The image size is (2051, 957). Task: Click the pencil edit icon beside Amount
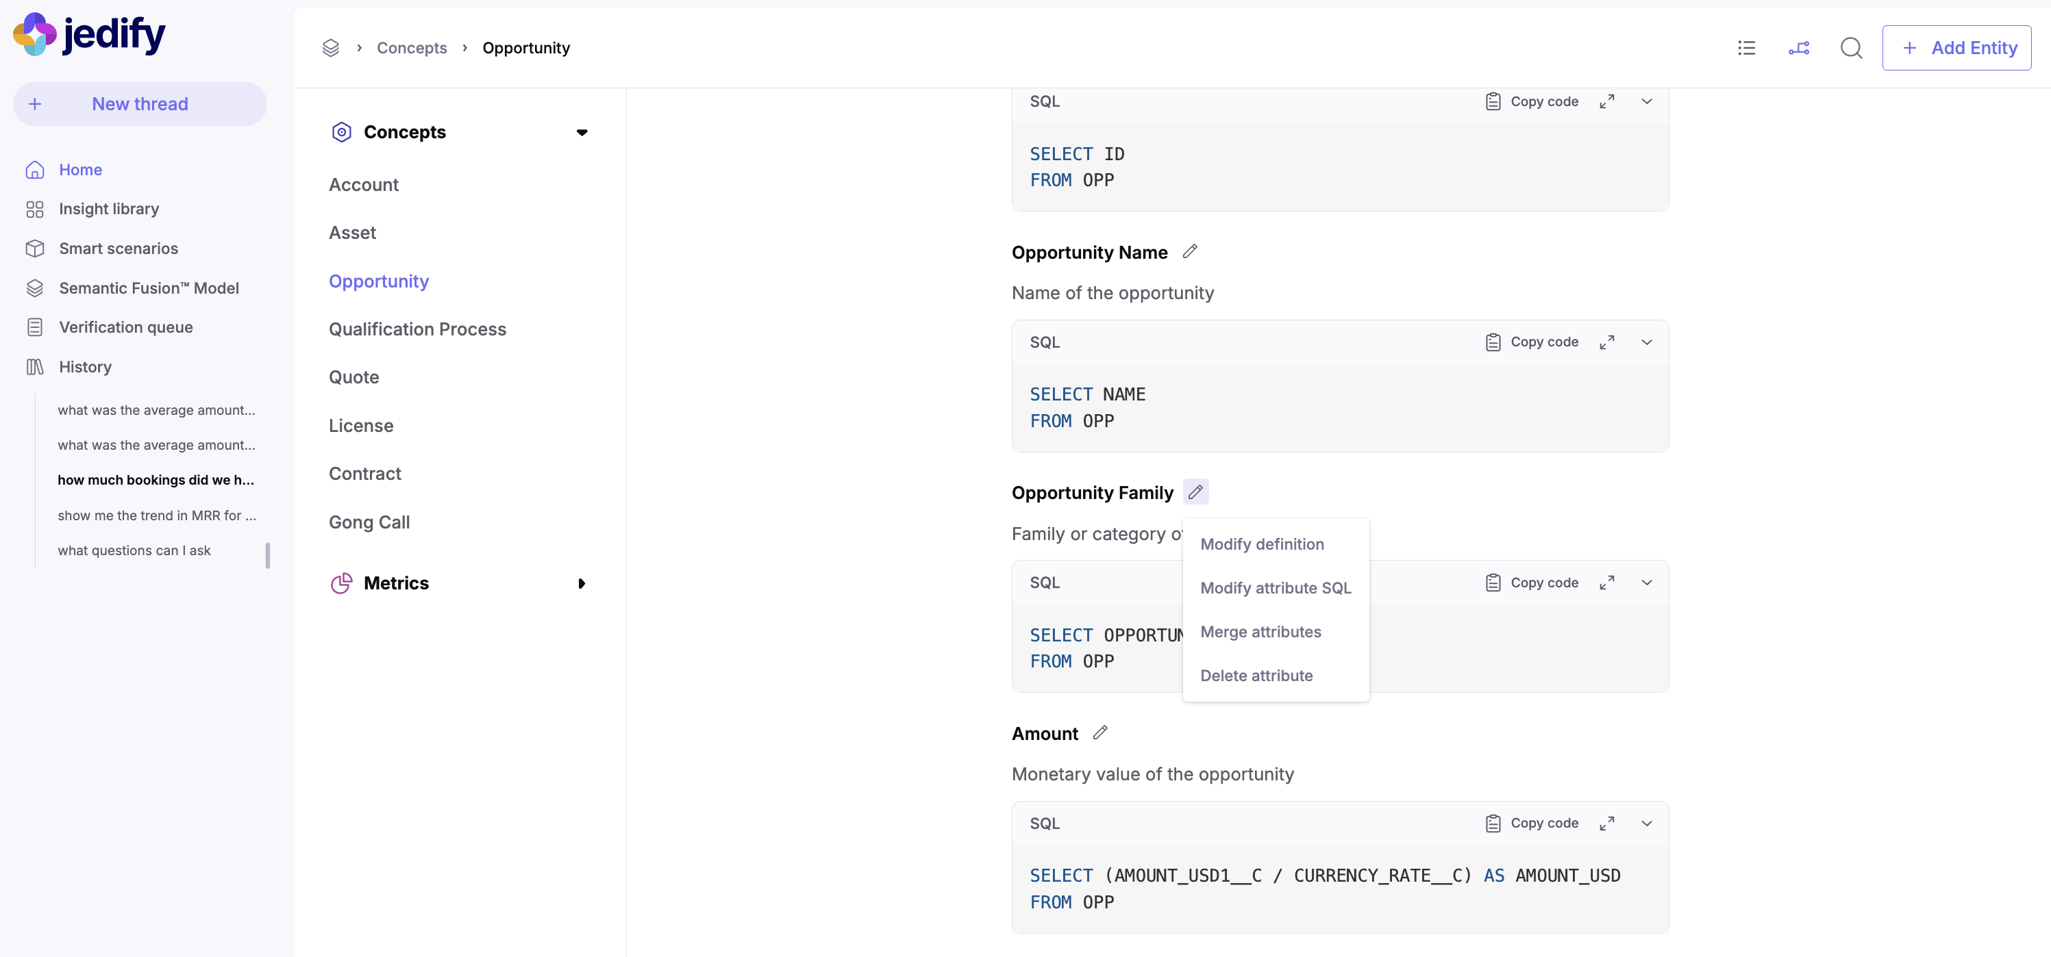tap(1099, 732)
